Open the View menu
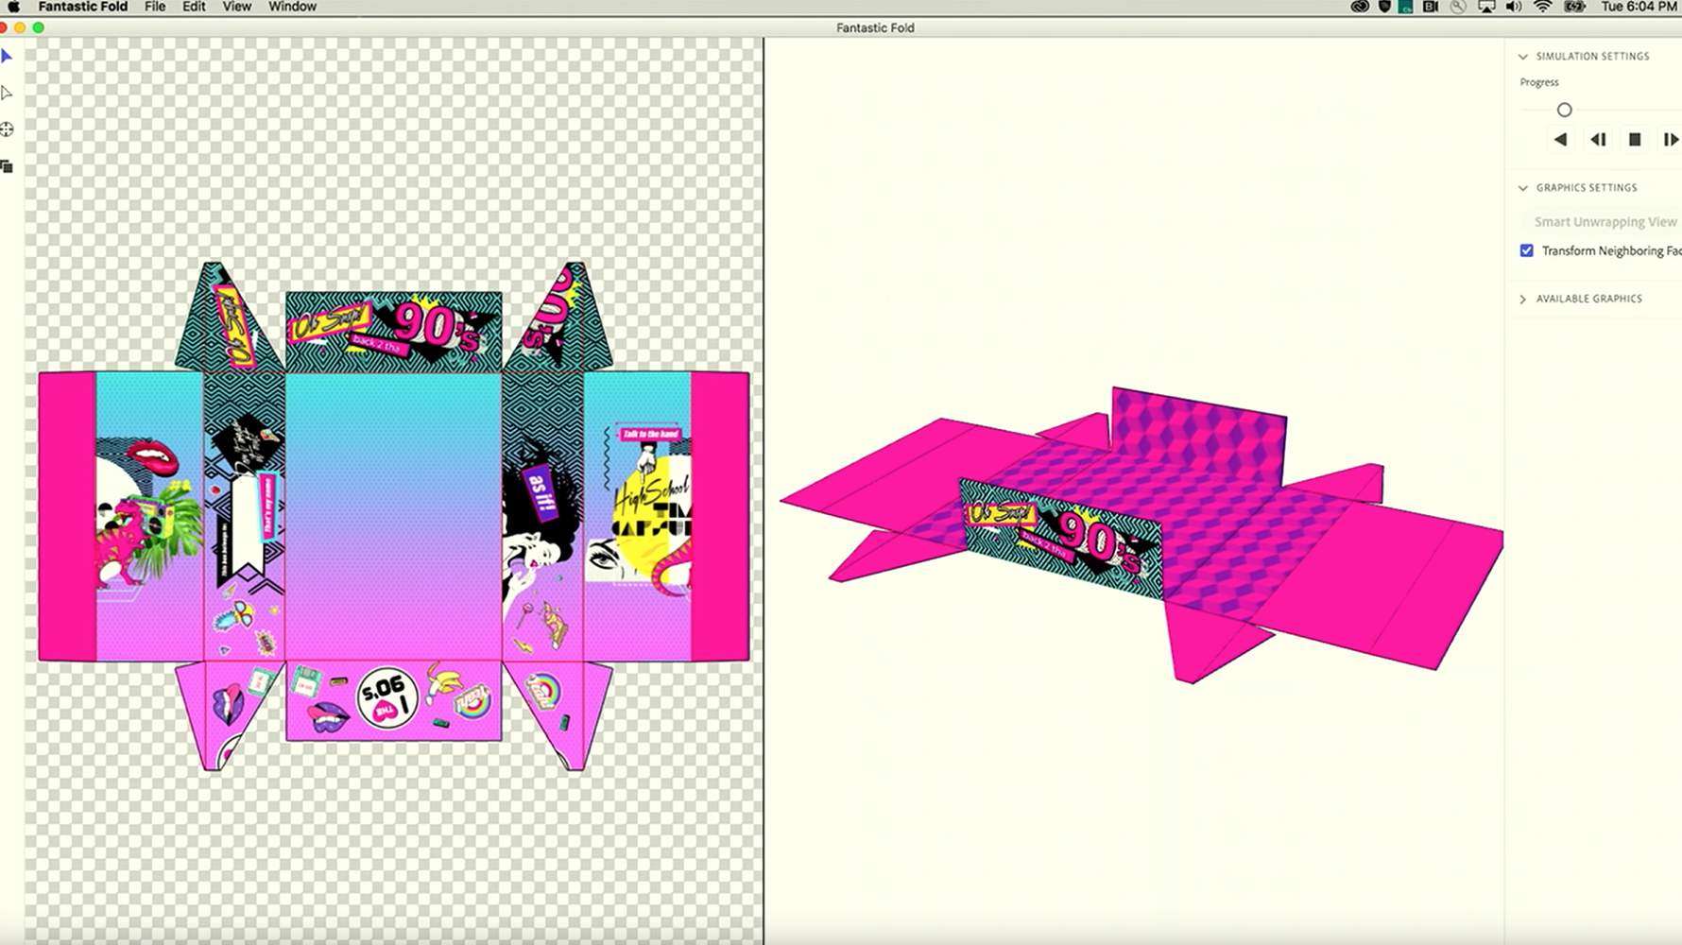The height and width of the screenshot is (945, 1682). coord(236,7)
